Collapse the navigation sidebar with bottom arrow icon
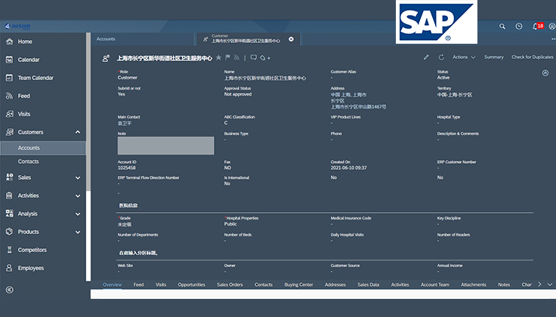This screenshot has width=556, height=317. (10, 290)
